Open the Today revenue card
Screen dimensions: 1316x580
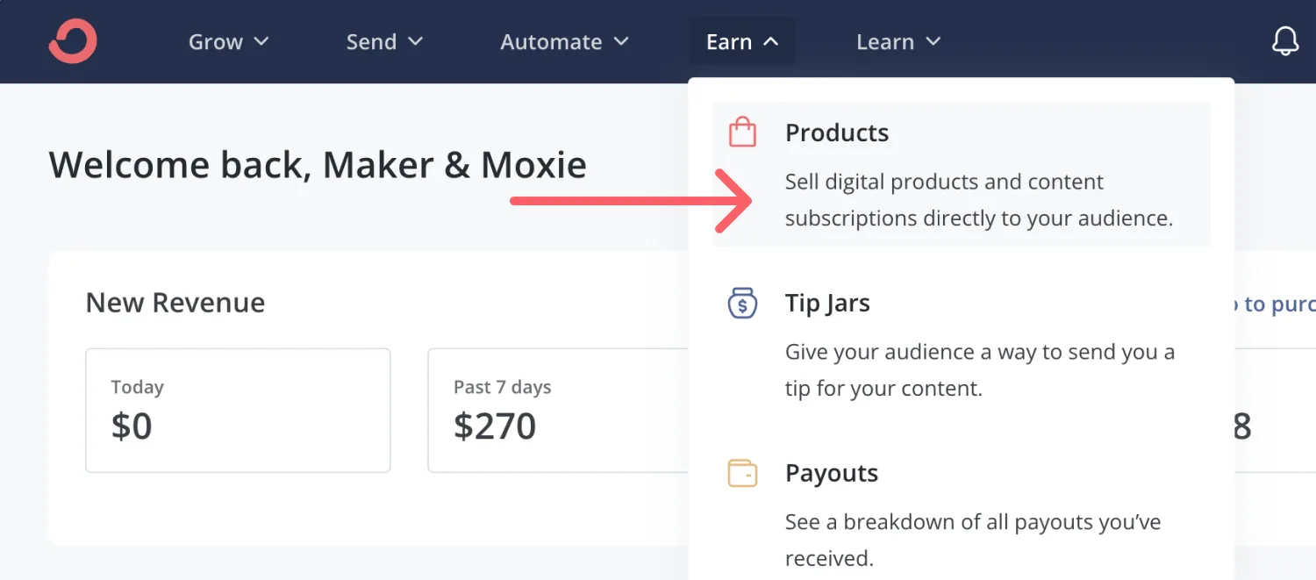[237, 410]
